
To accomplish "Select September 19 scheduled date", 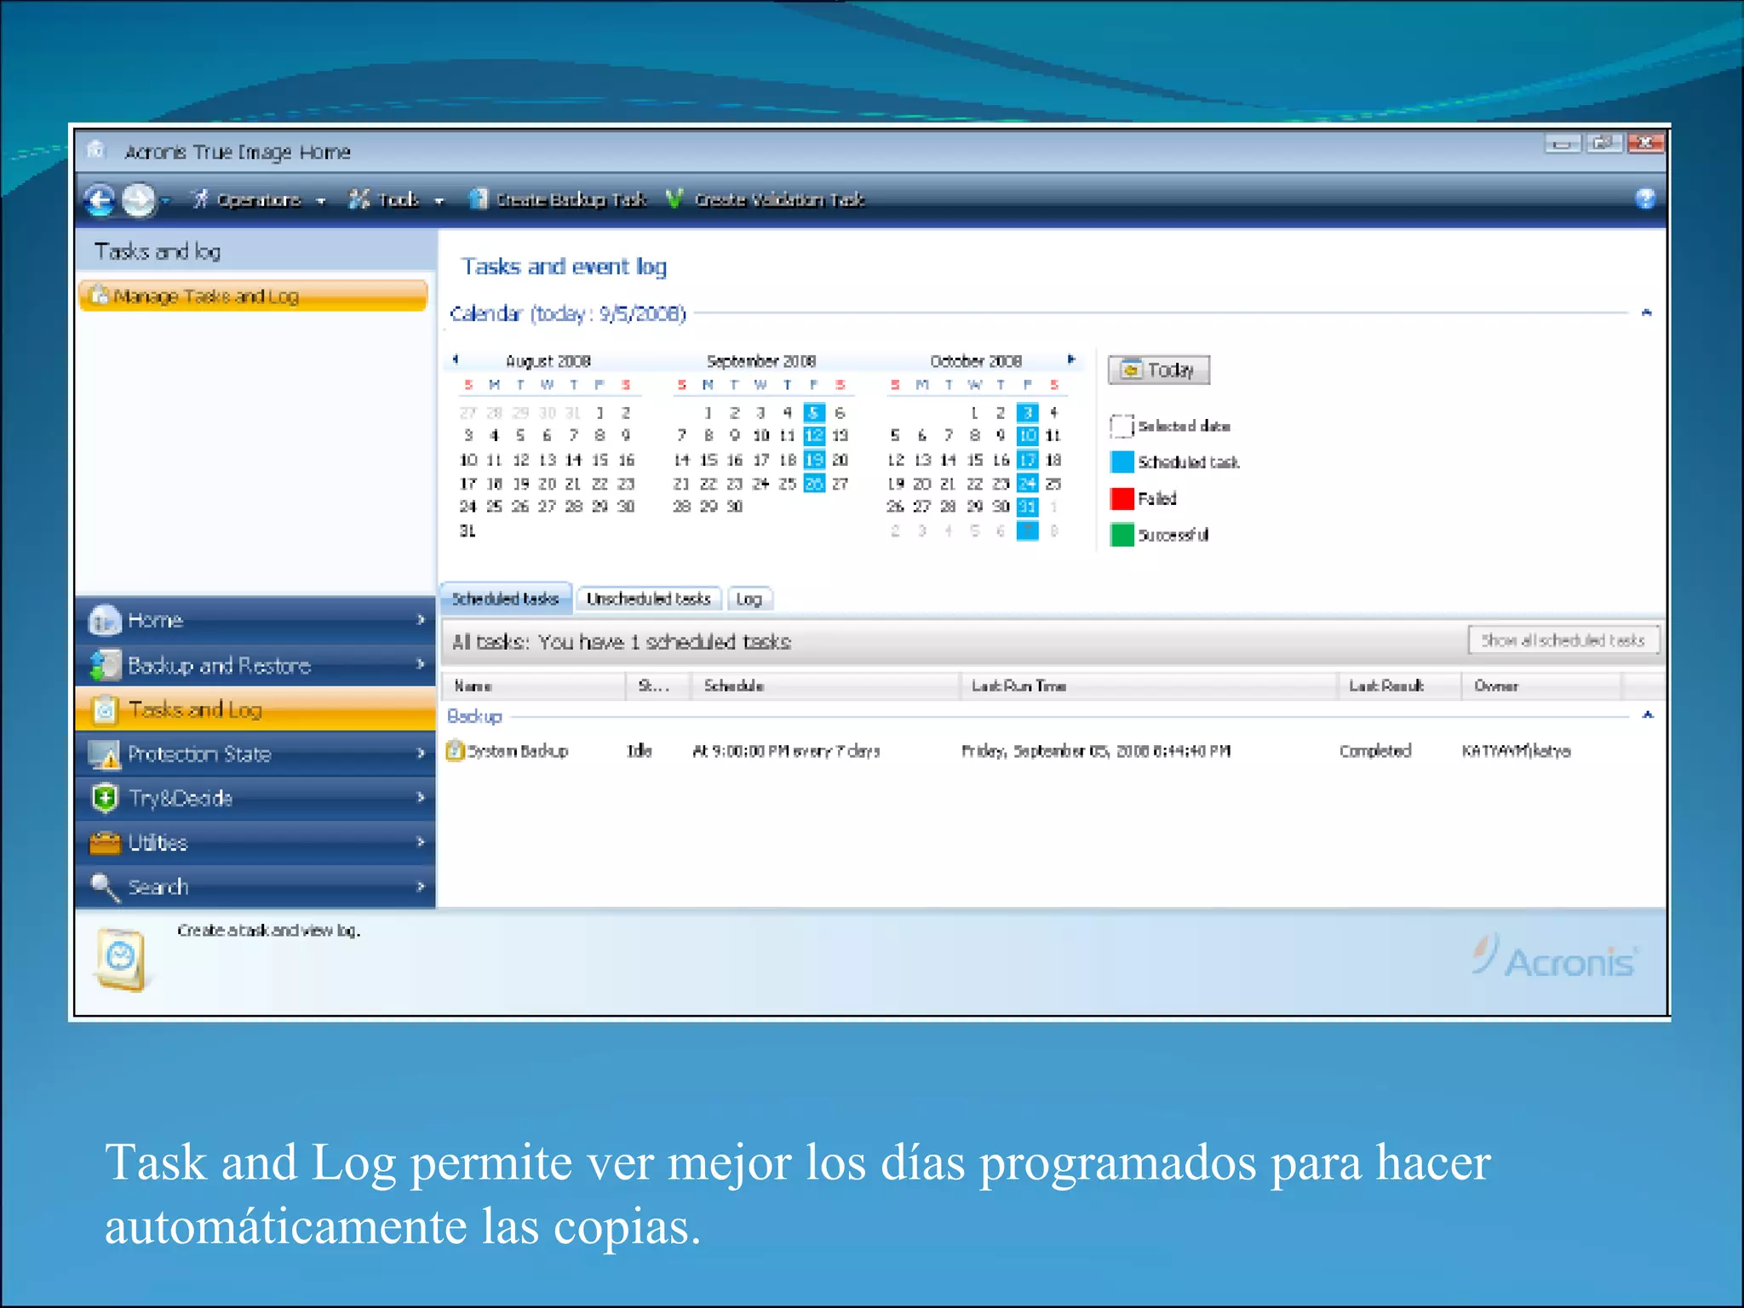I will pyautogui.click(x=814, y=460).
